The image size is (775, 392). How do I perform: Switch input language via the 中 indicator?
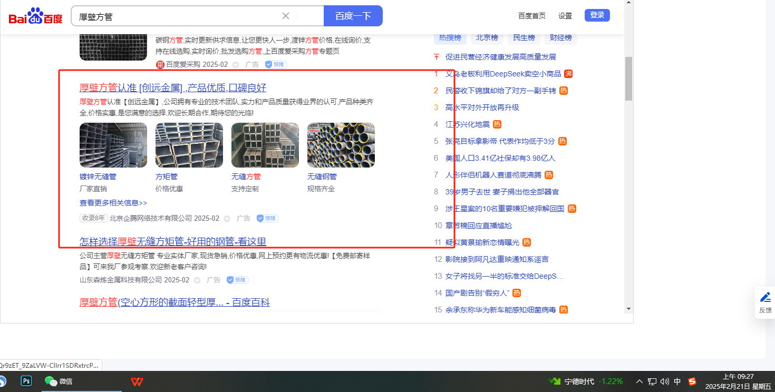click(x=677, y=381)
